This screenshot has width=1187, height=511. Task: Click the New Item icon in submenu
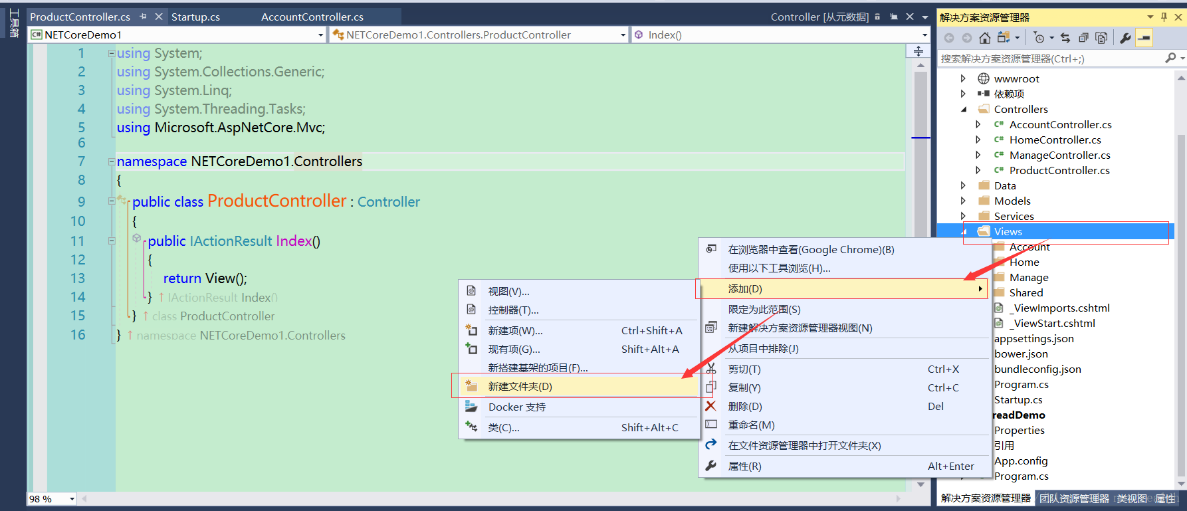(471, 330)
